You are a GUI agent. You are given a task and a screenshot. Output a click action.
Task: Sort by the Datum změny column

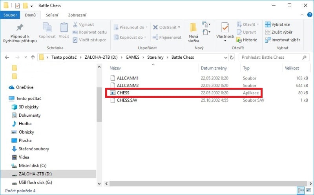coord(214,68)
